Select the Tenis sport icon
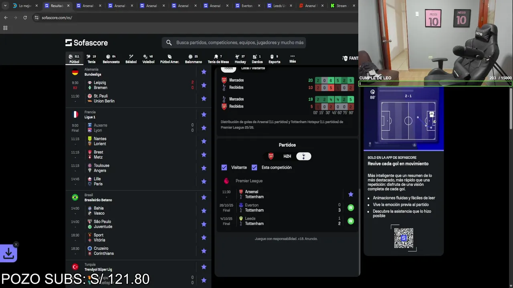The width and height of the screenshot is (513, 288). 91,59
